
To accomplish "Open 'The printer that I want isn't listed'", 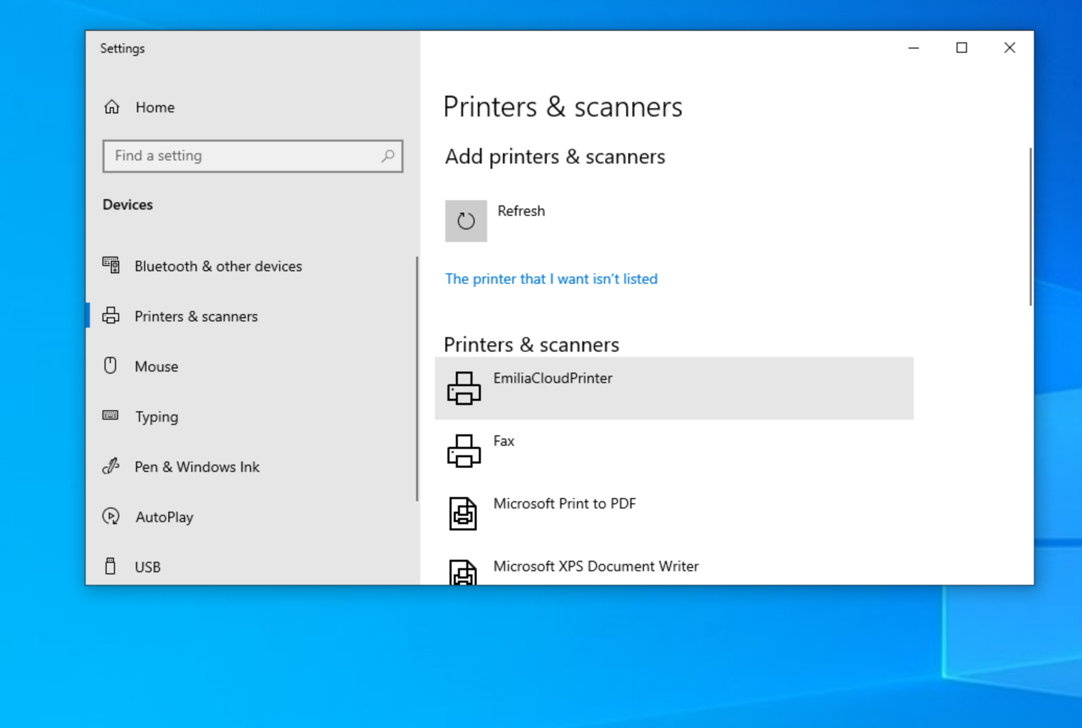I will 551,279.
